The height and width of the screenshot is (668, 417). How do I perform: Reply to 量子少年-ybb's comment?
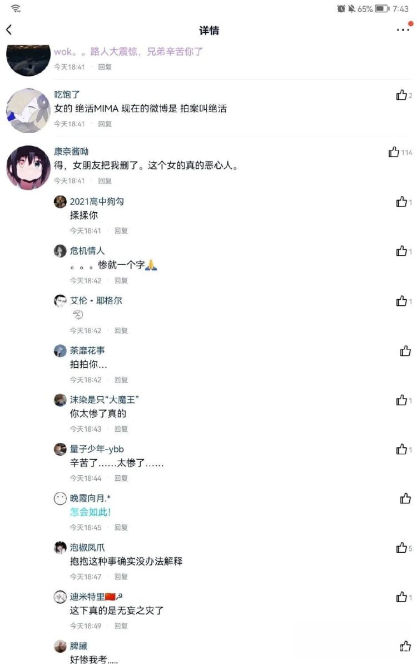[121, 478]
